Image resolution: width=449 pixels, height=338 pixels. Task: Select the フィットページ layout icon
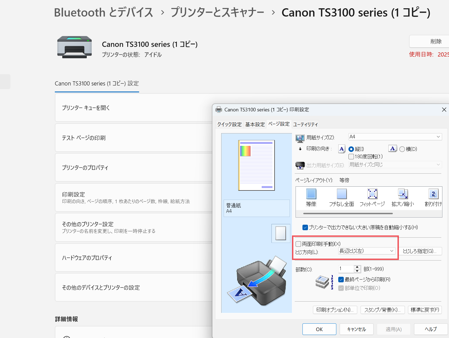pos(372,194)
